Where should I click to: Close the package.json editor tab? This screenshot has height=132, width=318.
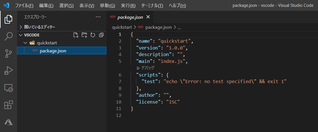pyautogui.click(x=148, y=17)
